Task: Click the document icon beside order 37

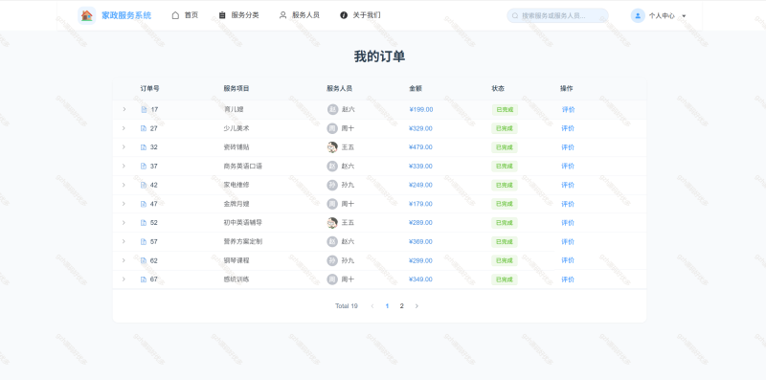Action: (143, 166)
